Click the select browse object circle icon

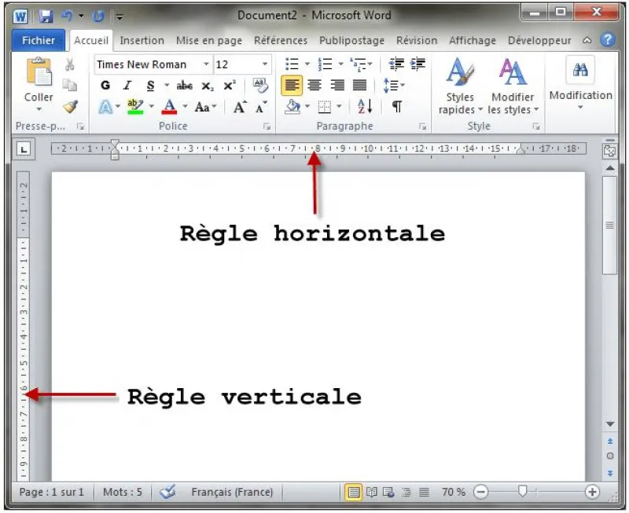pos(610,456)
